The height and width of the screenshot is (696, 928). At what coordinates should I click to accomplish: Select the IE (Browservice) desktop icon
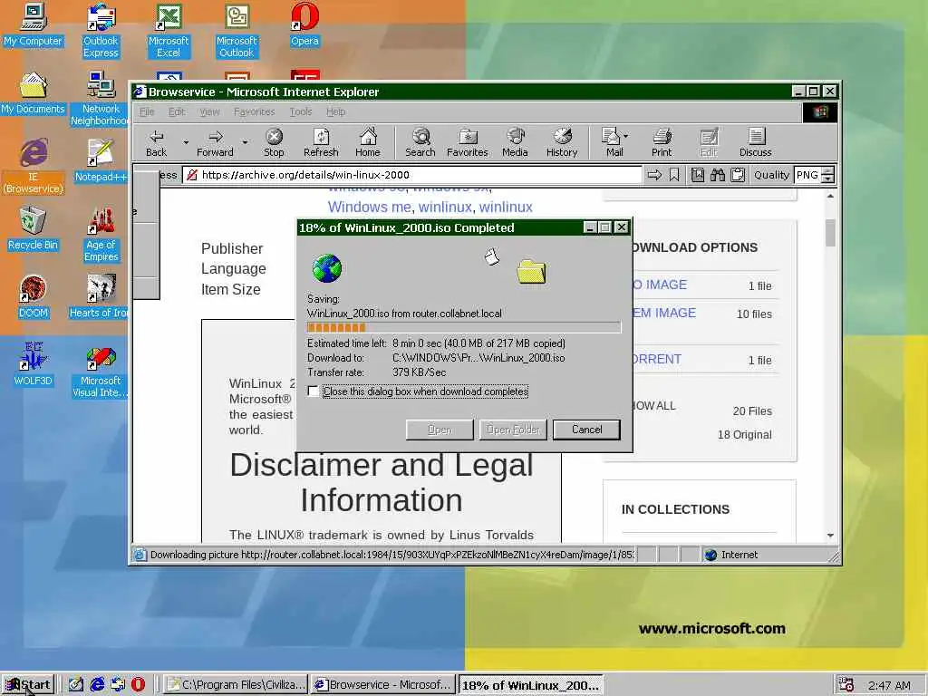pyautogui.click(x=34, y=167)
